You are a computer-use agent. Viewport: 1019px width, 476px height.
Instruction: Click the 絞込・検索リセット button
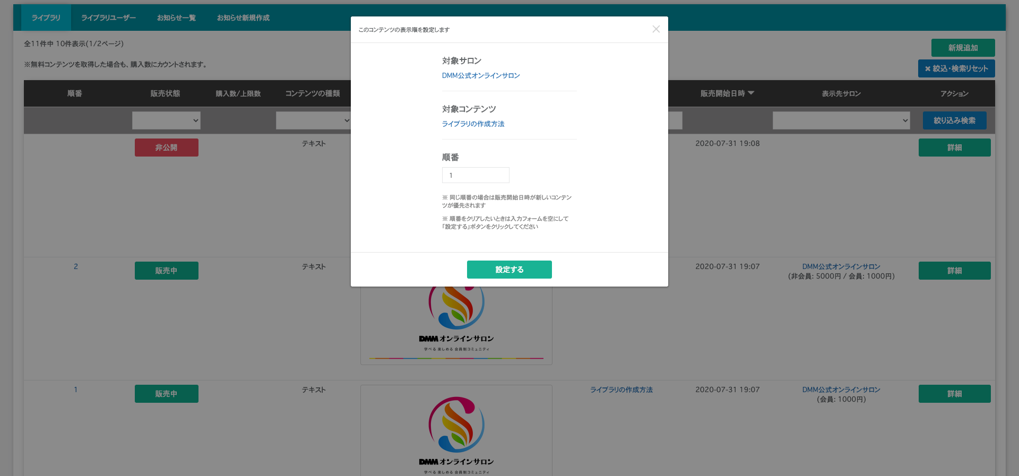point(956,68)
